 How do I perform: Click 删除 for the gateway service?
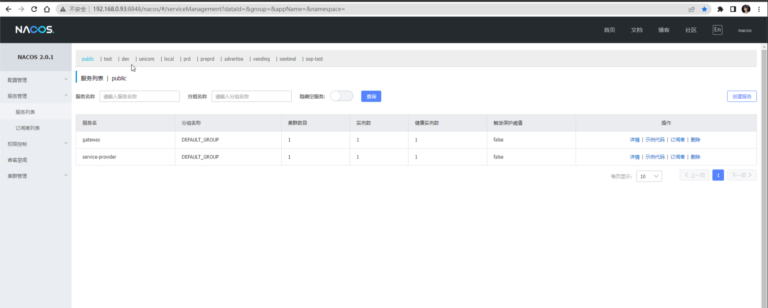[695, 140]
